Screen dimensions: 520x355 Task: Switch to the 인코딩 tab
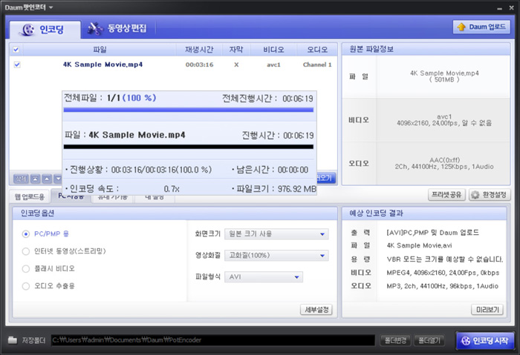coord(45,30)
